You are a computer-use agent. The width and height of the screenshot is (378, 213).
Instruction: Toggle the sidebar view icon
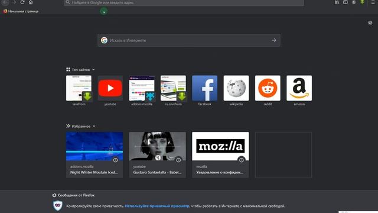(x=346, y=2)
